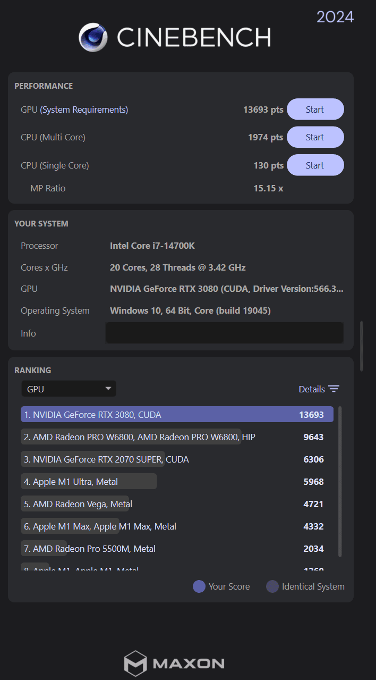Screen dimensions: 376x680
Task: Click the YOUR SYSTEM section header
Action: pyautogui.click(x=41, y=223)
